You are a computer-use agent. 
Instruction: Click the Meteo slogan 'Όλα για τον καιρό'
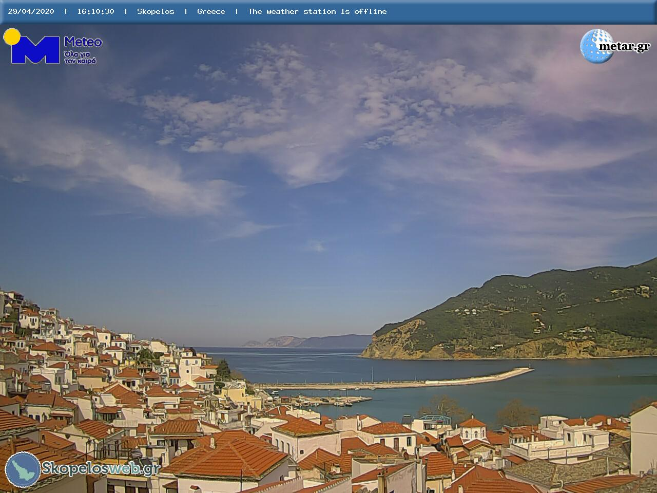[80, 58]
